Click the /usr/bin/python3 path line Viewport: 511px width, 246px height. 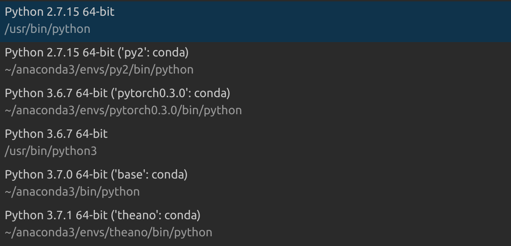pyautogui.click(x=50, y=151)
